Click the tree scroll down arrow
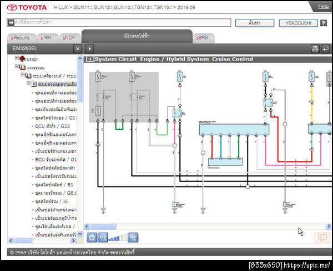Image resolution: width=333 pixels, height=271 pixels. pos(80,234)
